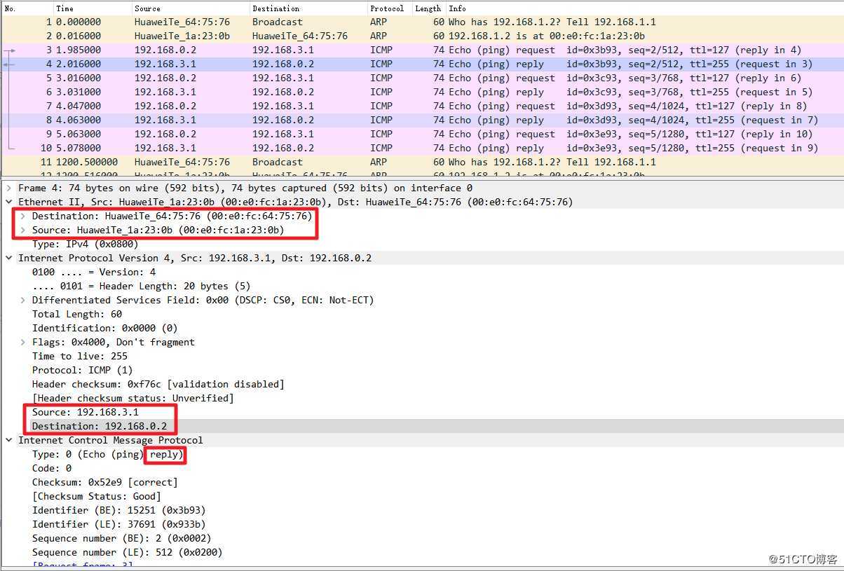Select the Total Length: 60 line
The width and height of the screenshot is (844, 571).
click(x=77, y=314)
